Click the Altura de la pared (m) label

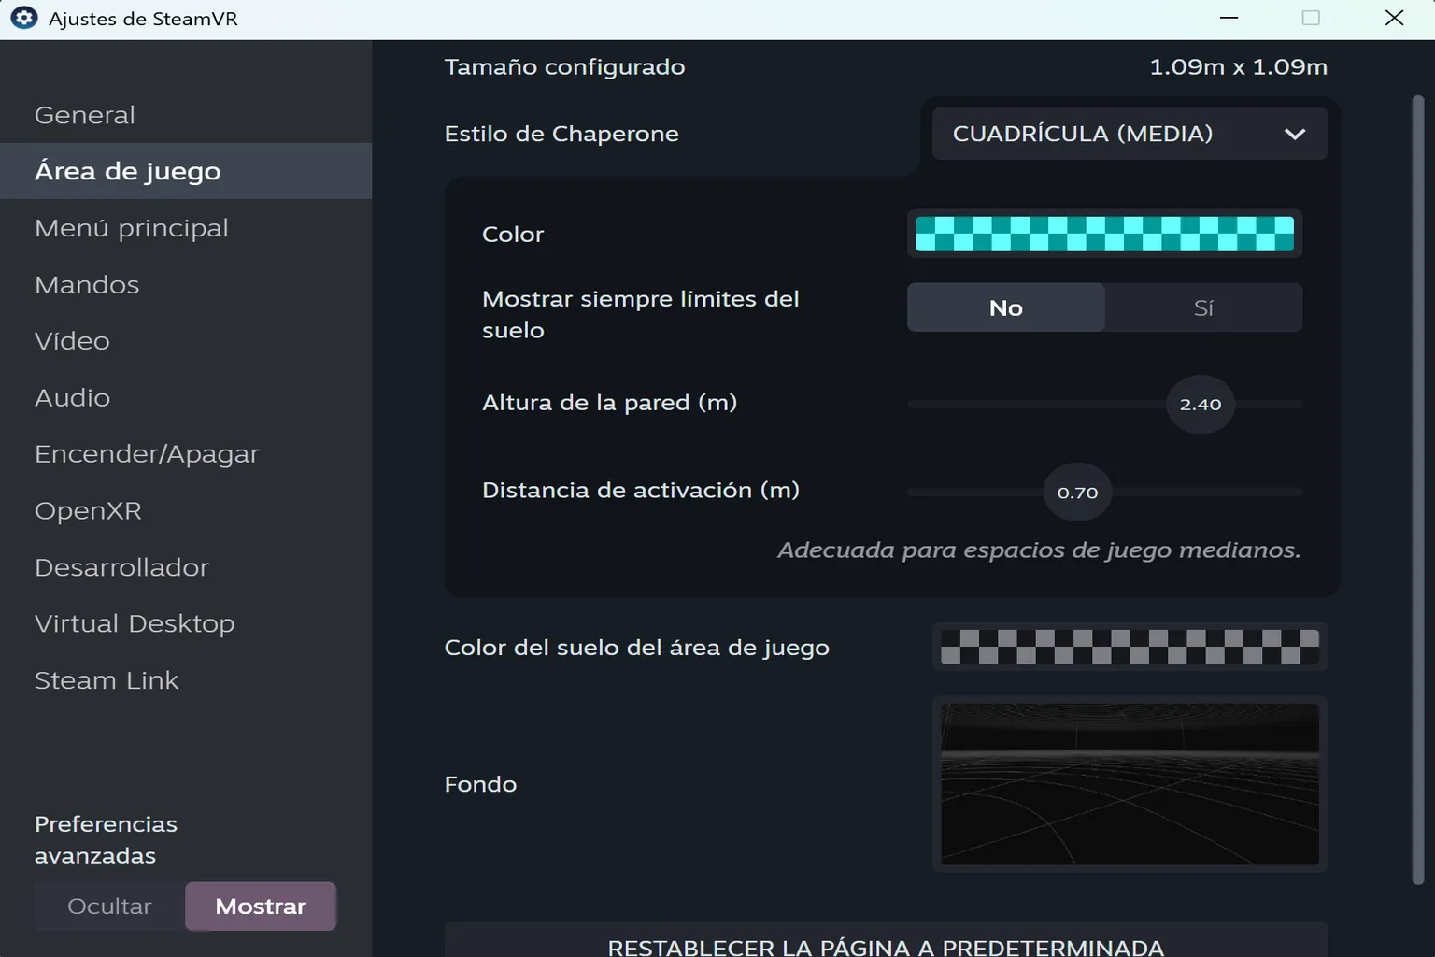click(x=609, y=403)
